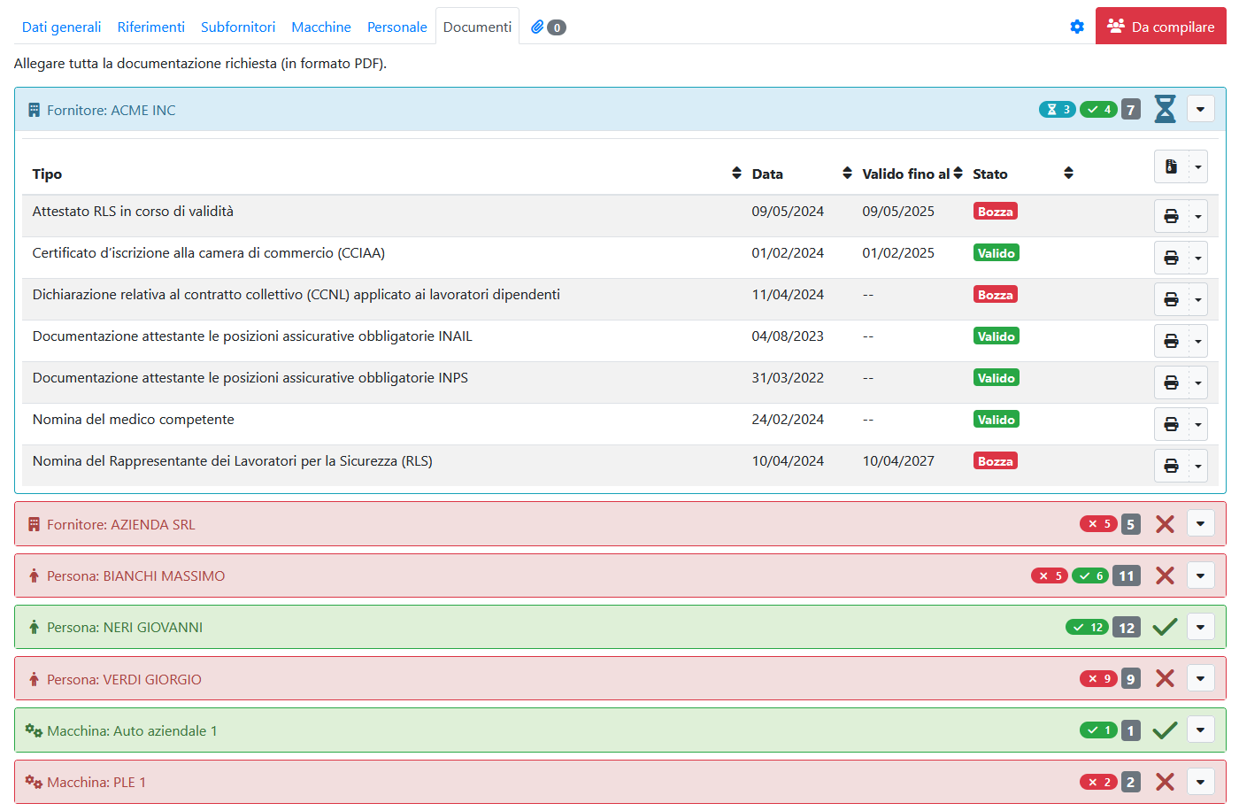1239x811 pixels.
Task: Sort table by Tipo column
Action: [x=736, y=174]
